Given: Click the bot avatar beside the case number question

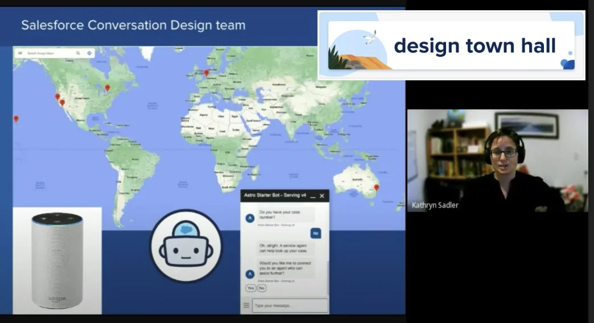Looking at the screenshot, I should (x=250, y=218).
